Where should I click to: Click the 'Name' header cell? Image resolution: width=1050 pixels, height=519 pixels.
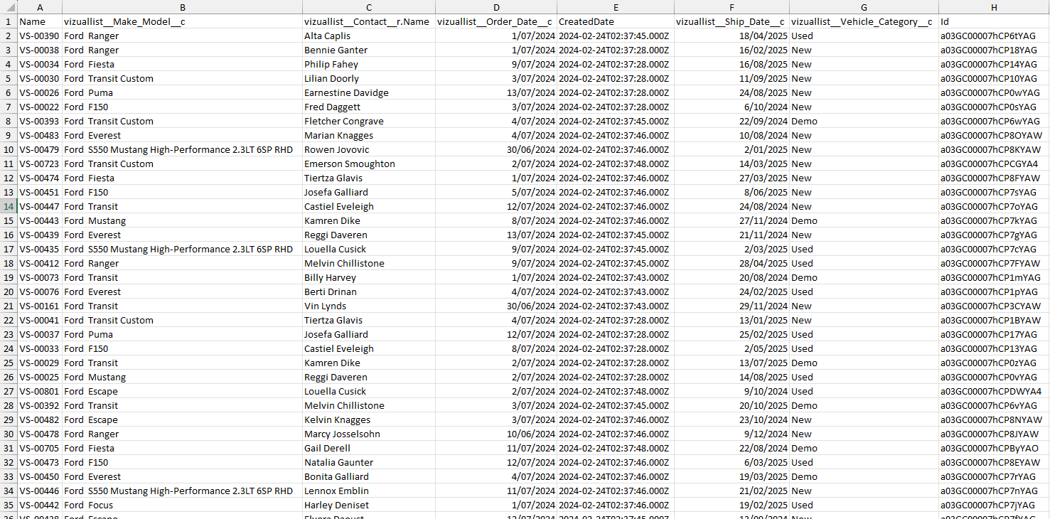click(40, 21)
